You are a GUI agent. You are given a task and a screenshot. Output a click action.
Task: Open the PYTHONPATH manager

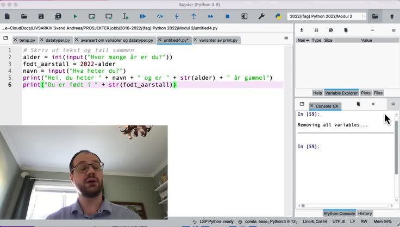pos(278,16)
